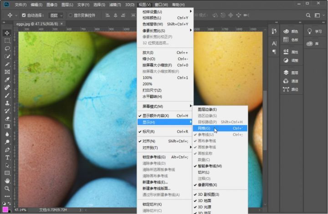Select the Blur tool
328x214 pixels.
pyautogui.click(x=7, y=134)
